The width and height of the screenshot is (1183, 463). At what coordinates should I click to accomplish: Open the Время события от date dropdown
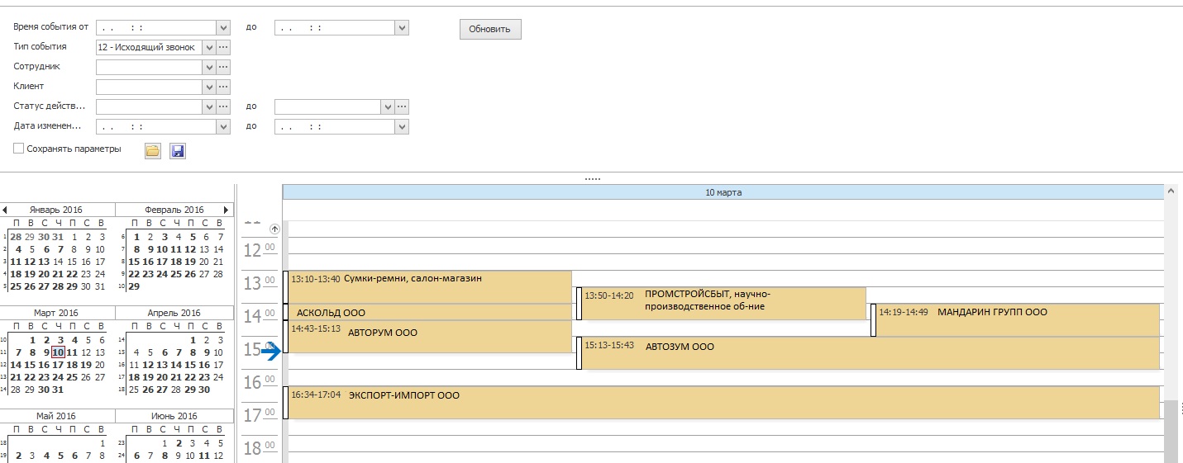[223, 27]
